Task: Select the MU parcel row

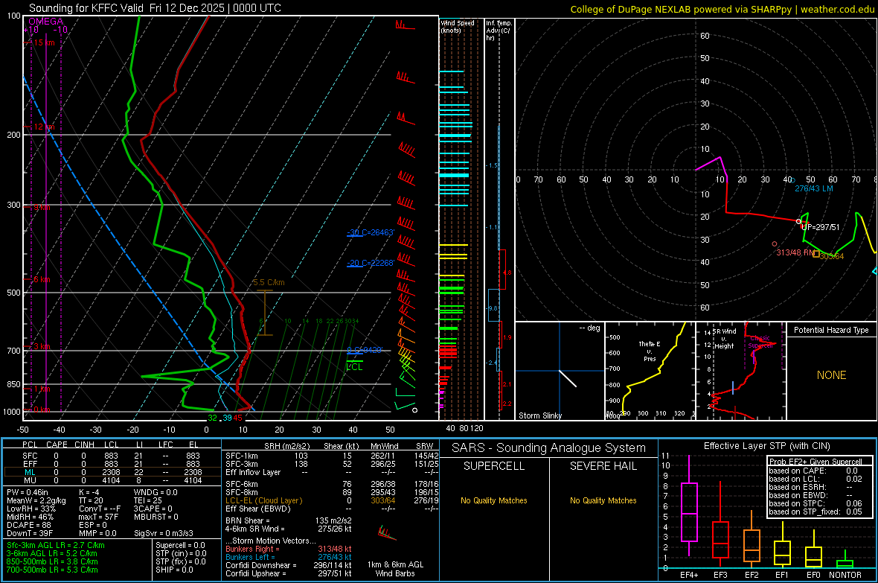Action: point(112,480)
